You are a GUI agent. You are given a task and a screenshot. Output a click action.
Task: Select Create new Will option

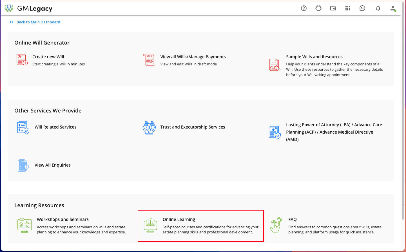(x=48, y=57)
